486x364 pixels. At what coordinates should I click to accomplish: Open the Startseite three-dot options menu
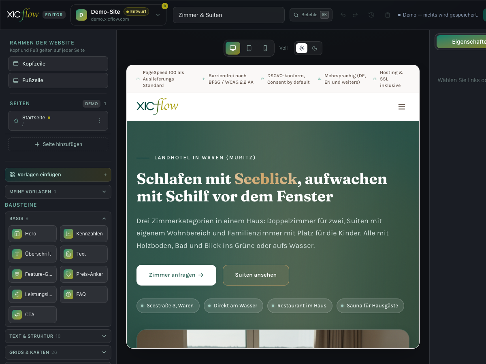coord(100,121)
